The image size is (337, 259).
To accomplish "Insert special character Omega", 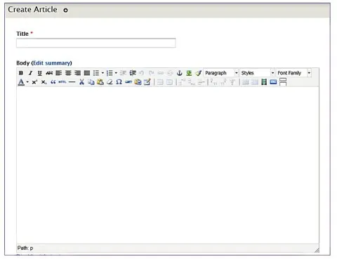I will point(119,82).
